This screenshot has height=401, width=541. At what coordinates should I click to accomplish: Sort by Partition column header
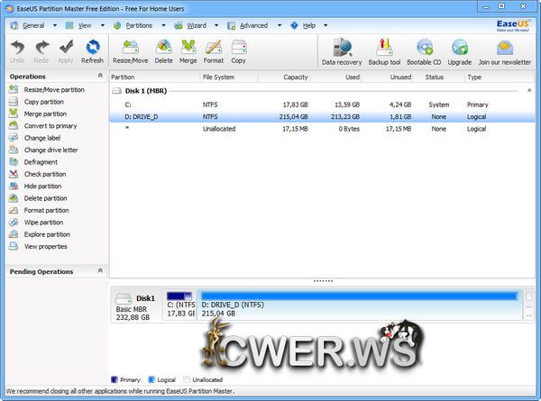point(154,77)
